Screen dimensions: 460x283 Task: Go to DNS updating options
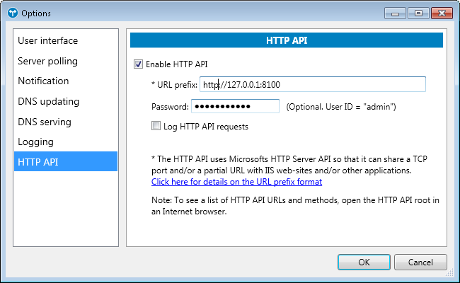tap(48, 101)
